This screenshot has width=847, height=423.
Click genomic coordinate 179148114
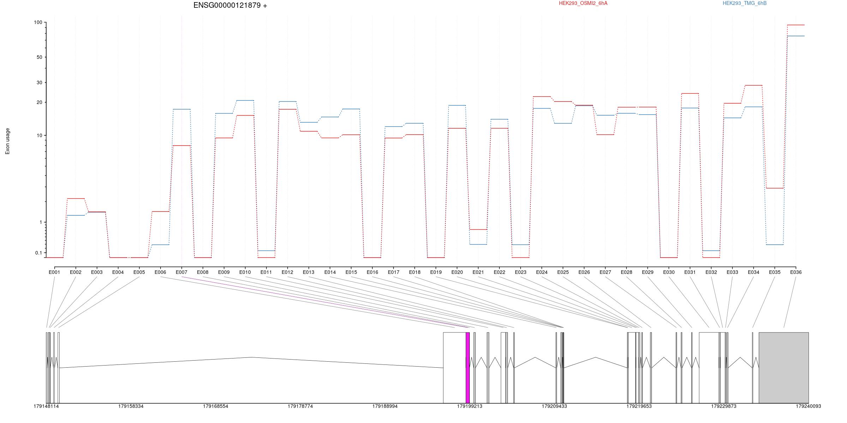coord(46,406)
